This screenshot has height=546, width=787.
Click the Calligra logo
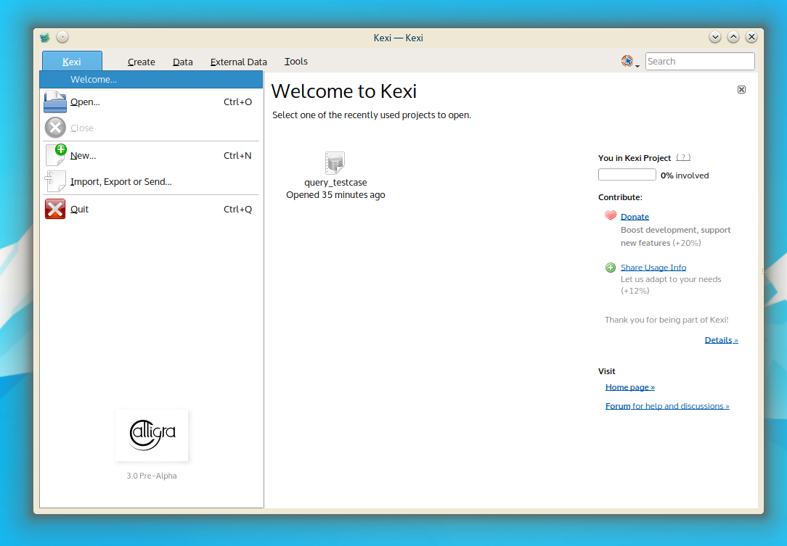152,435
